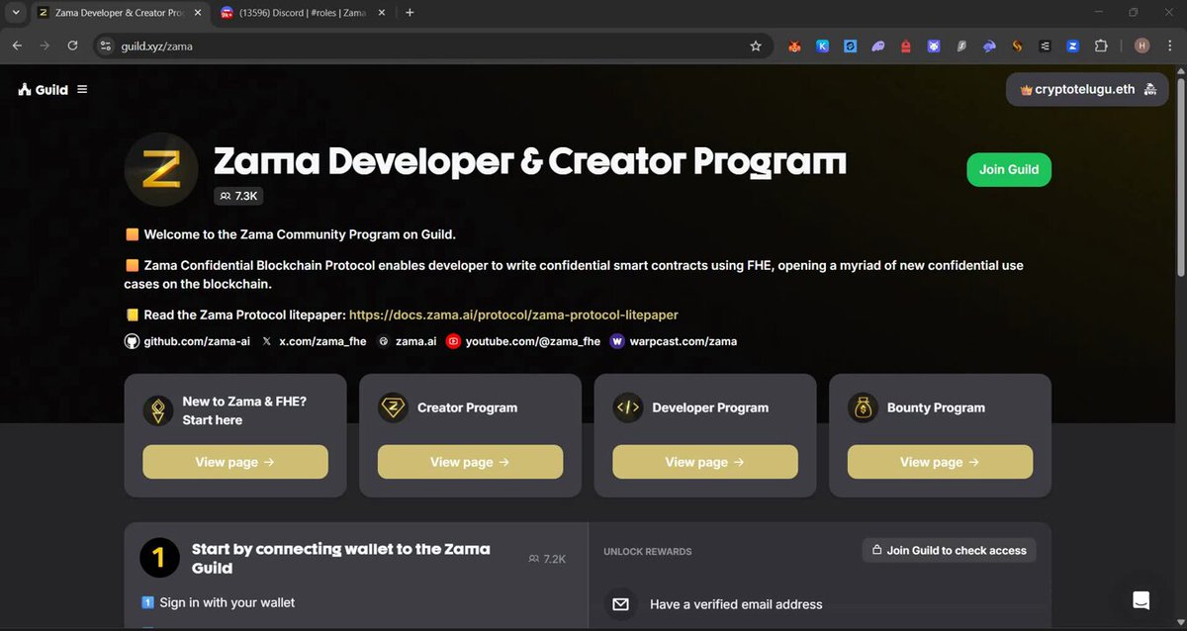
Task: Reload the current page
Action: coord(72,45)
